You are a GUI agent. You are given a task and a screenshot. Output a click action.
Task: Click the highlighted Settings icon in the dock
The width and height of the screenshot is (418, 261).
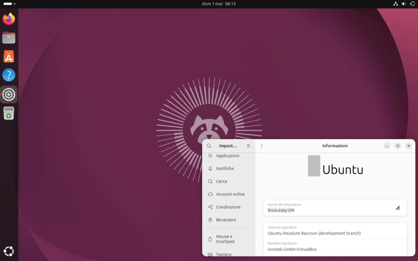(x=8, y=94)
